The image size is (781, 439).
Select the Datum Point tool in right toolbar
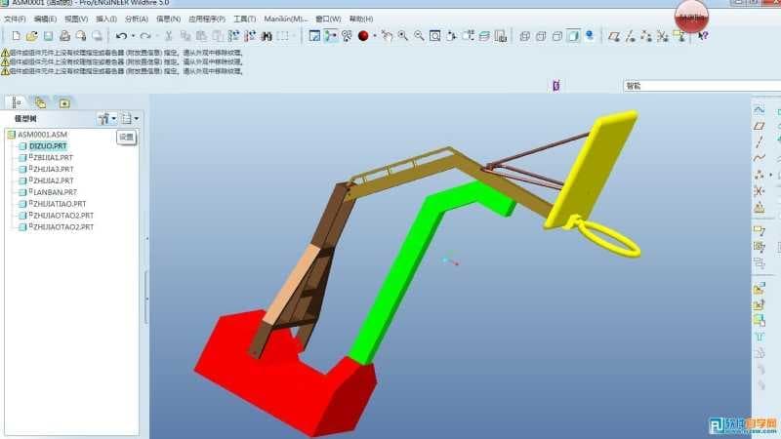click(x=759, y=175)
